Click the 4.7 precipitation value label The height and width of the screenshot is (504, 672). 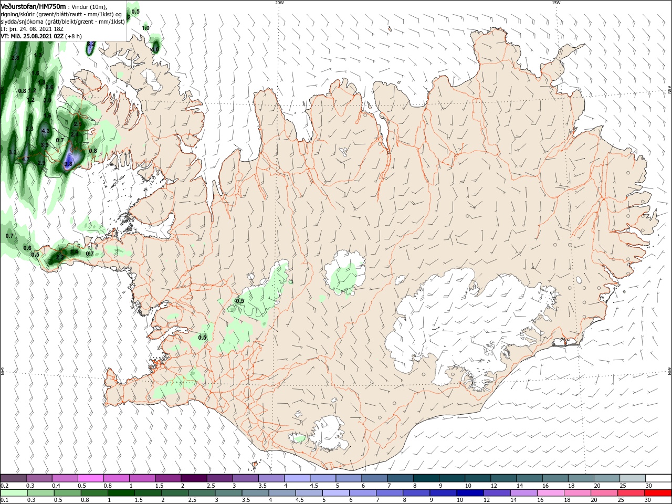tap(26, 159)
